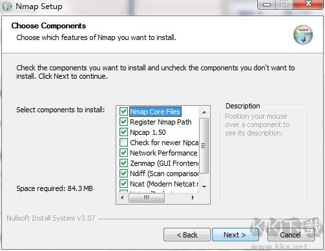Click the Nmap installer logo icon
This screenshot has width=325, height=251.
[x=303, y=35]
